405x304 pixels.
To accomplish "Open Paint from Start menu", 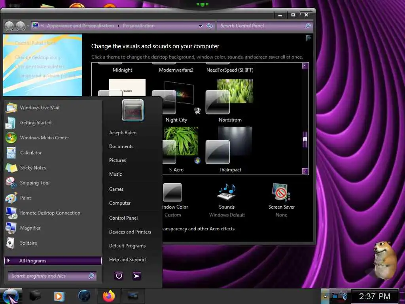I will pyautogui.click(x=53, y=198).
